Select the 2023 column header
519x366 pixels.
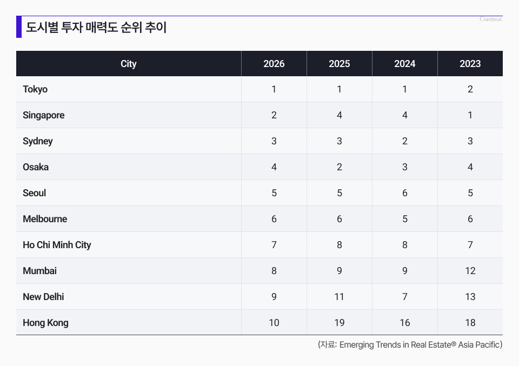click(x=470, y=64)
